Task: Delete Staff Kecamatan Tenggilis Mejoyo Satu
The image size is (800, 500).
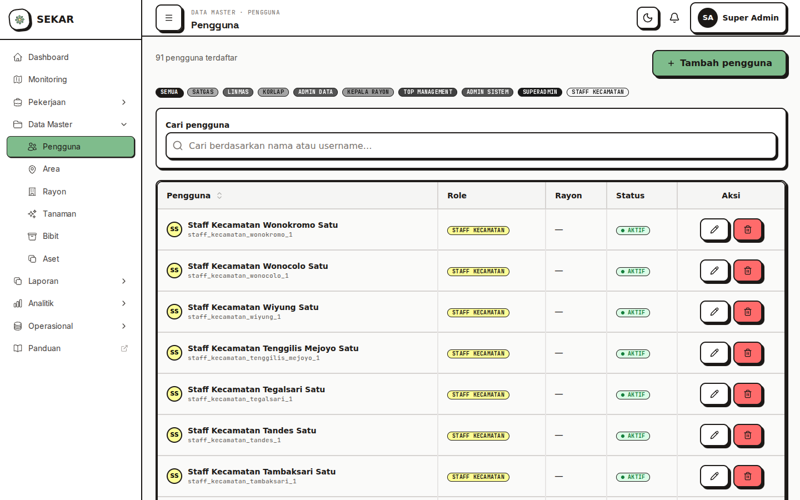Action: tap(748, 353)
